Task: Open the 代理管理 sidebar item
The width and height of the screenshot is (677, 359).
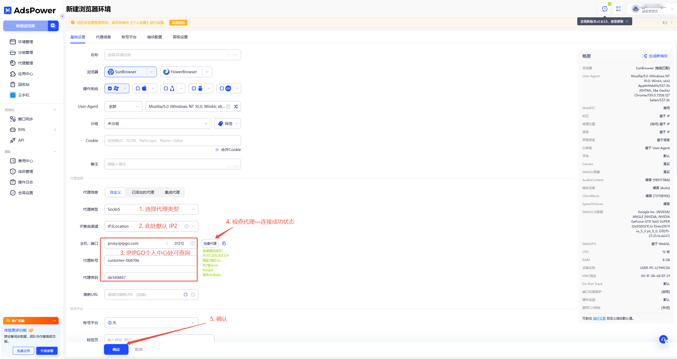Action: tap(25, 63)
